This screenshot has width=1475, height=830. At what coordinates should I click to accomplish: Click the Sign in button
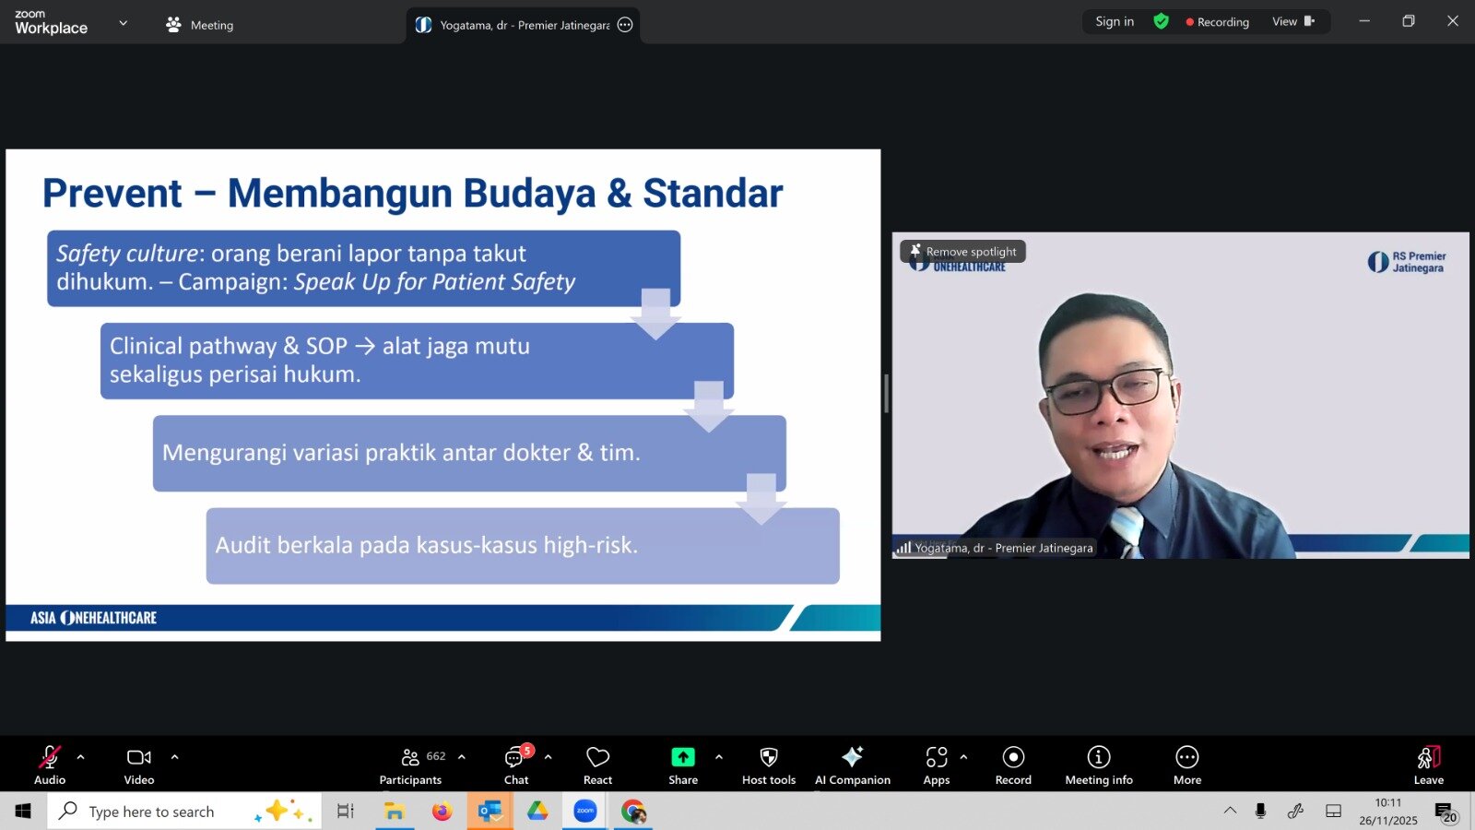tap(1115, 21)
